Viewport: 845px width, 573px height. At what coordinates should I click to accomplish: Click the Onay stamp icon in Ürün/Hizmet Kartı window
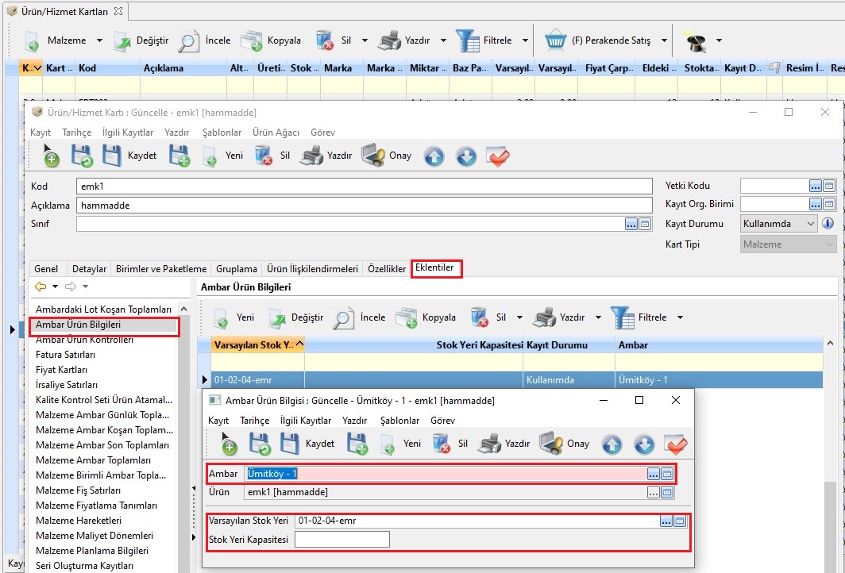click(x=373, y=156)
